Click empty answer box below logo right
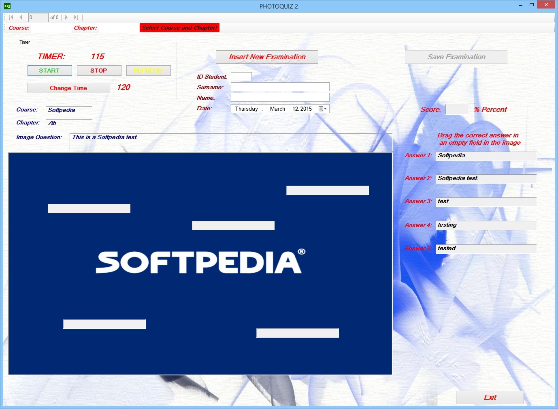 tap(298, 333)
